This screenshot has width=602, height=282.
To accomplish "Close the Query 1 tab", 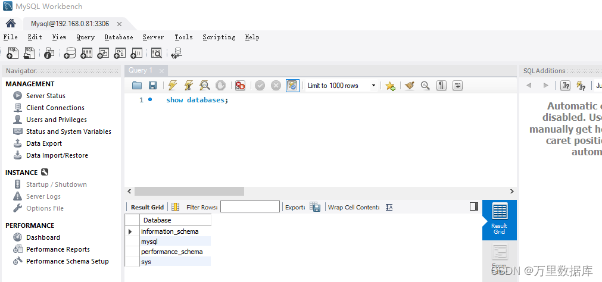I will 161,71.
